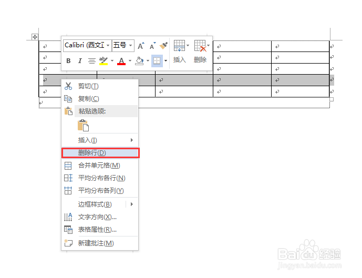Click the Shrink Font icon
The image size is (362, 278).
(x=152, y=46)
